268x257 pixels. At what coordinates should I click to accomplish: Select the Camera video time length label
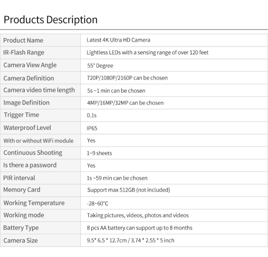[39, 90]
